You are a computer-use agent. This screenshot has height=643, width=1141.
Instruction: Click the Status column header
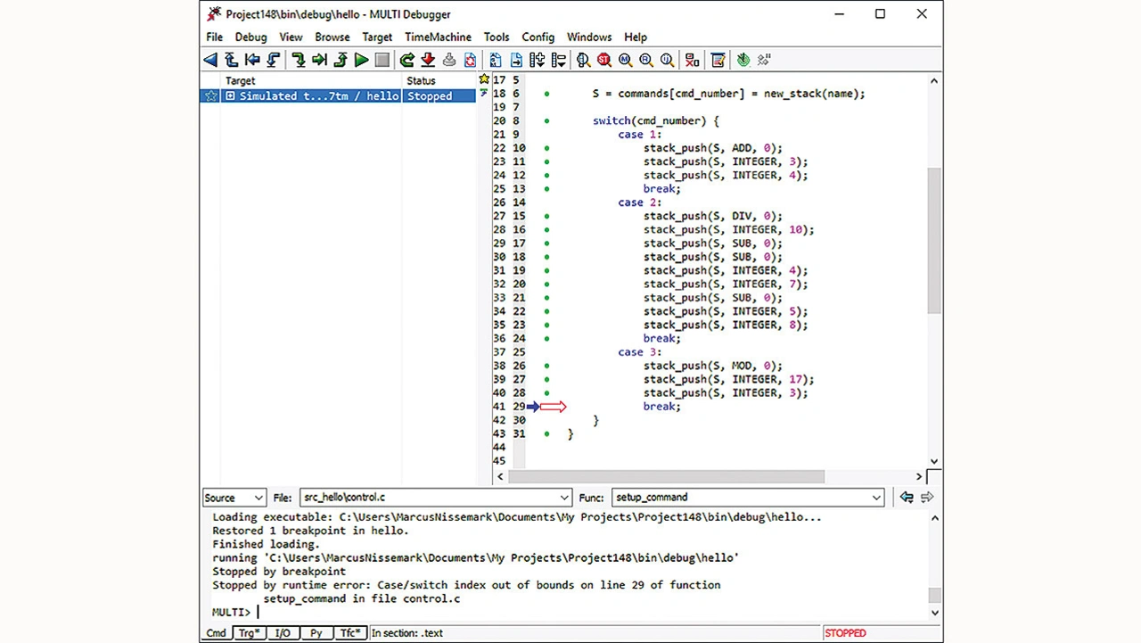coord(421,80)
